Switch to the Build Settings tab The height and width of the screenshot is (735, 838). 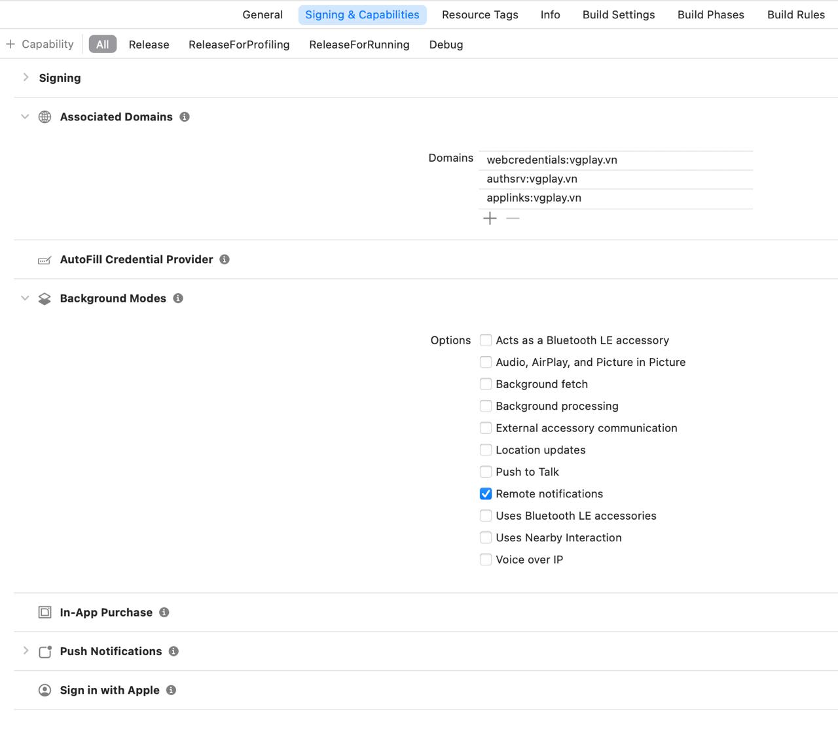pyautogui.click(x=618, y=14)
